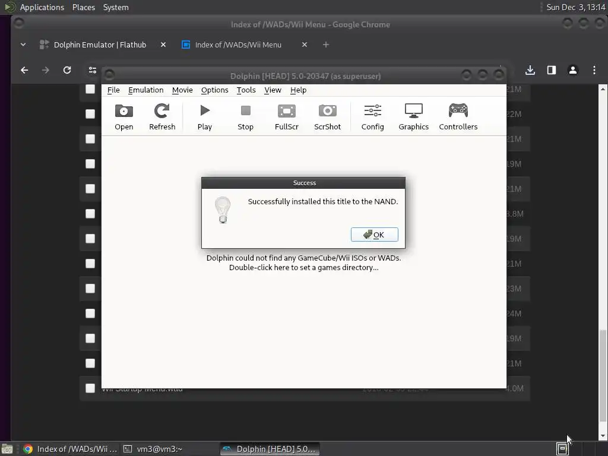The image size is (608, 456).
Task: Click the clock showing Sun Dec 3
Action: pos(576,7)
